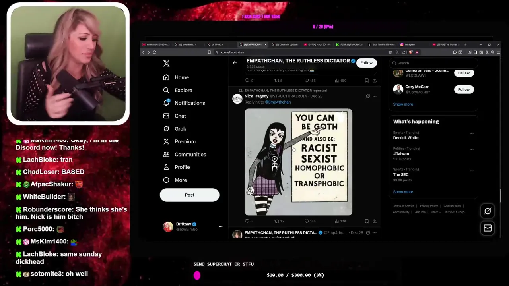Open Home in X sidebar
509x286 pixels.
click(176, 77)
